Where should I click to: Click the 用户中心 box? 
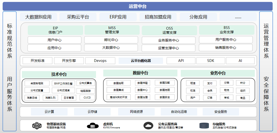pos(54,40)
